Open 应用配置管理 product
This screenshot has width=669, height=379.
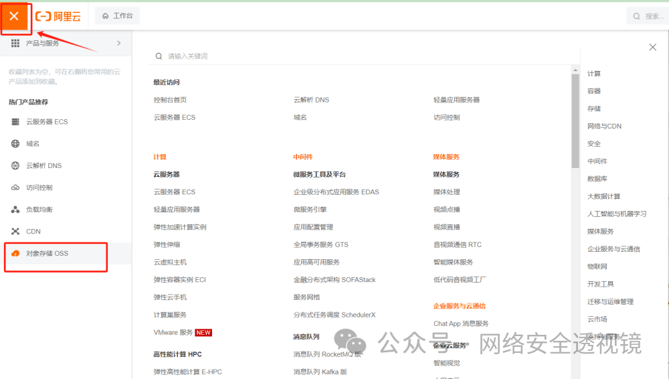[x=313, y=227]
